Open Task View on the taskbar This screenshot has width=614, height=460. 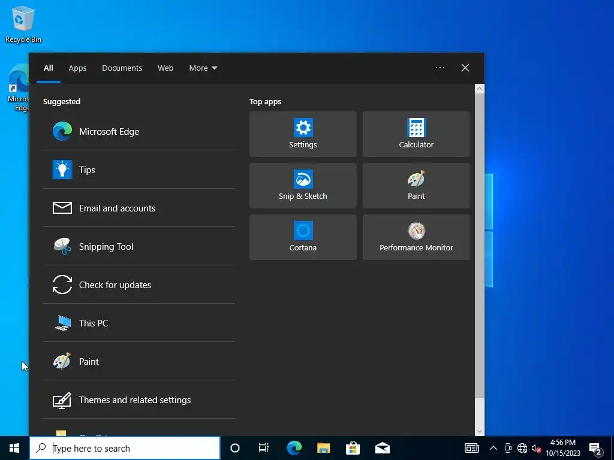coord(264,448)
